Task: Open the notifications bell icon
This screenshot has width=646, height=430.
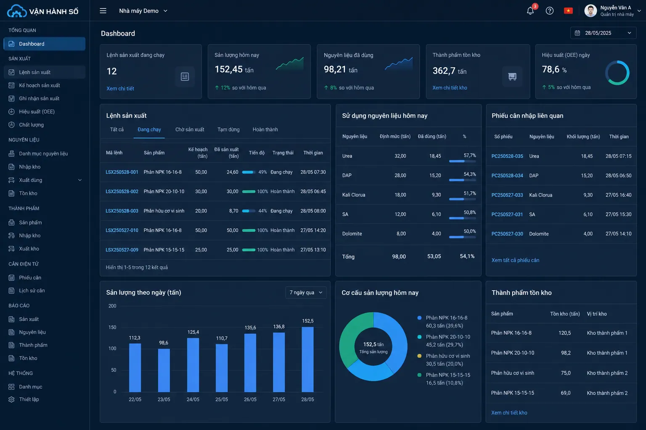Action: [530, 11]
